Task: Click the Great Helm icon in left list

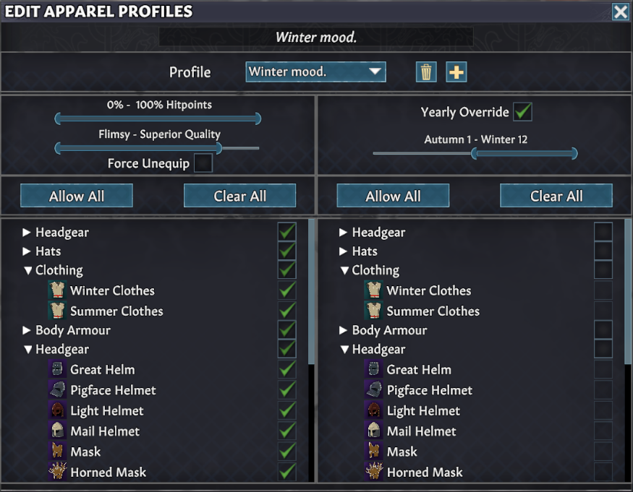Action: [58, 370]
